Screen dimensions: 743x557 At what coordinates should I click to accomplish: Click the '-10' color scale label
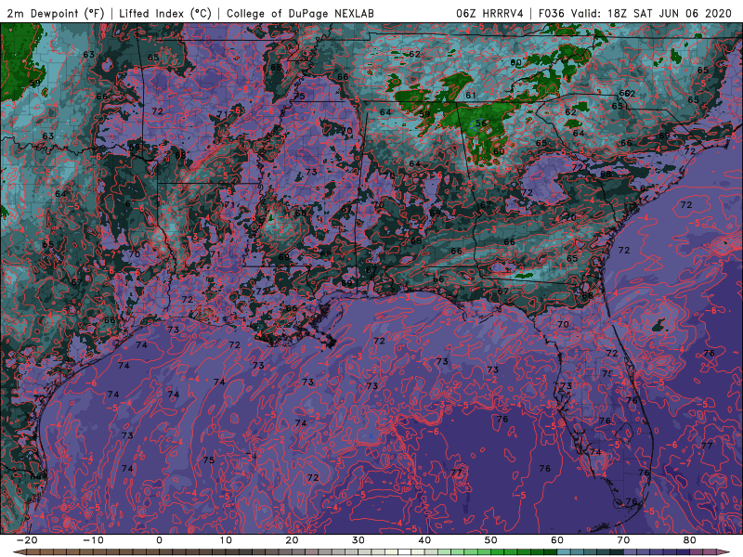tap(93, 540)
